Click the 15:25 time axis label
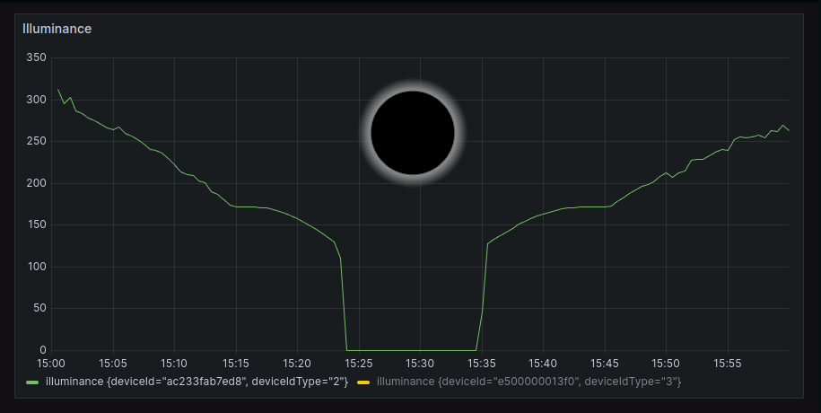 click(x=358, y=364)
